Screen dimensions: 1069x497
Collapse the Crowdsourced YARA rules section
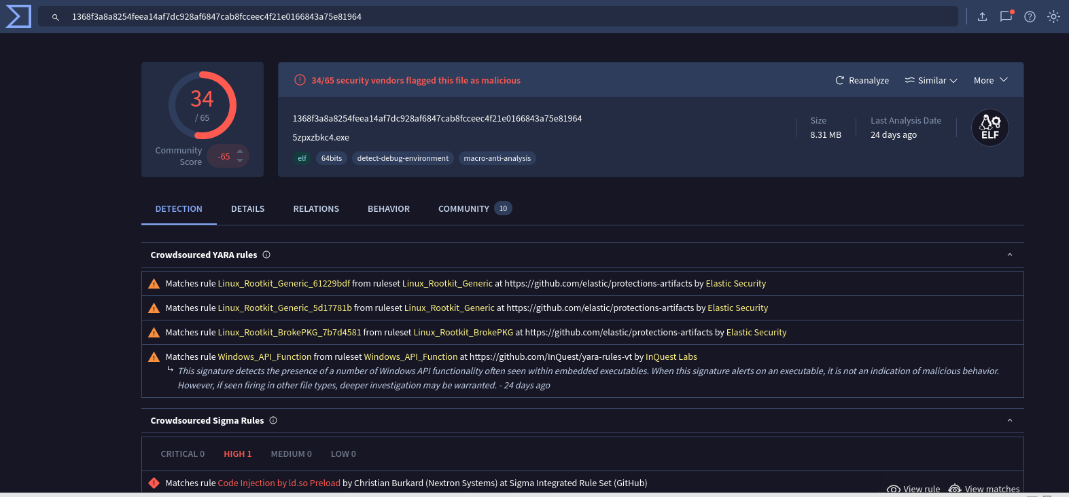tap(1010, 255)
